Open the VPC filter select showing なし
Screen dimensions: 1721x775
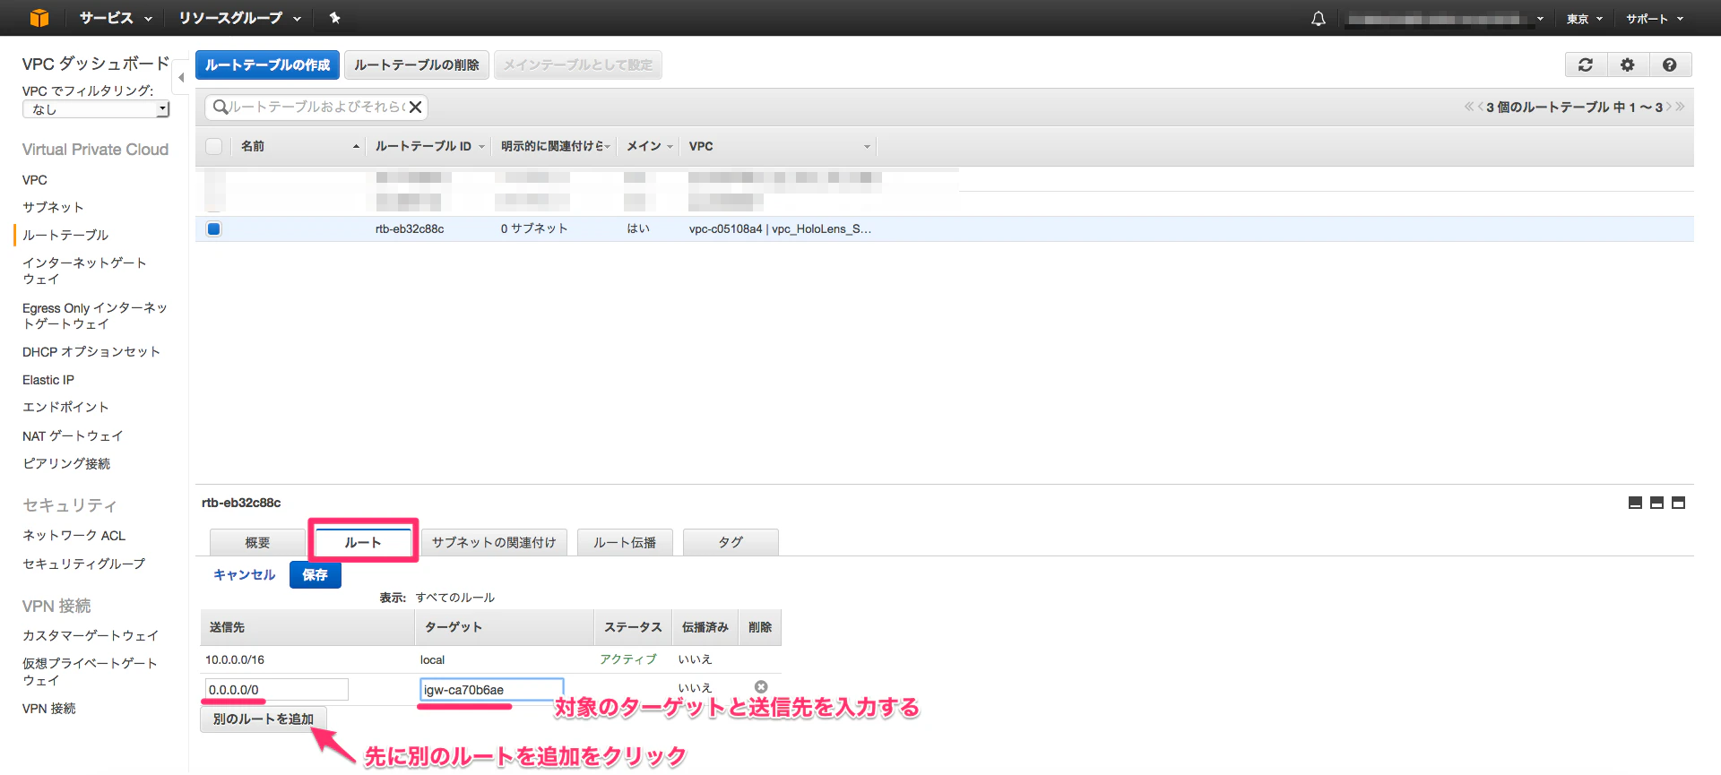96,109
